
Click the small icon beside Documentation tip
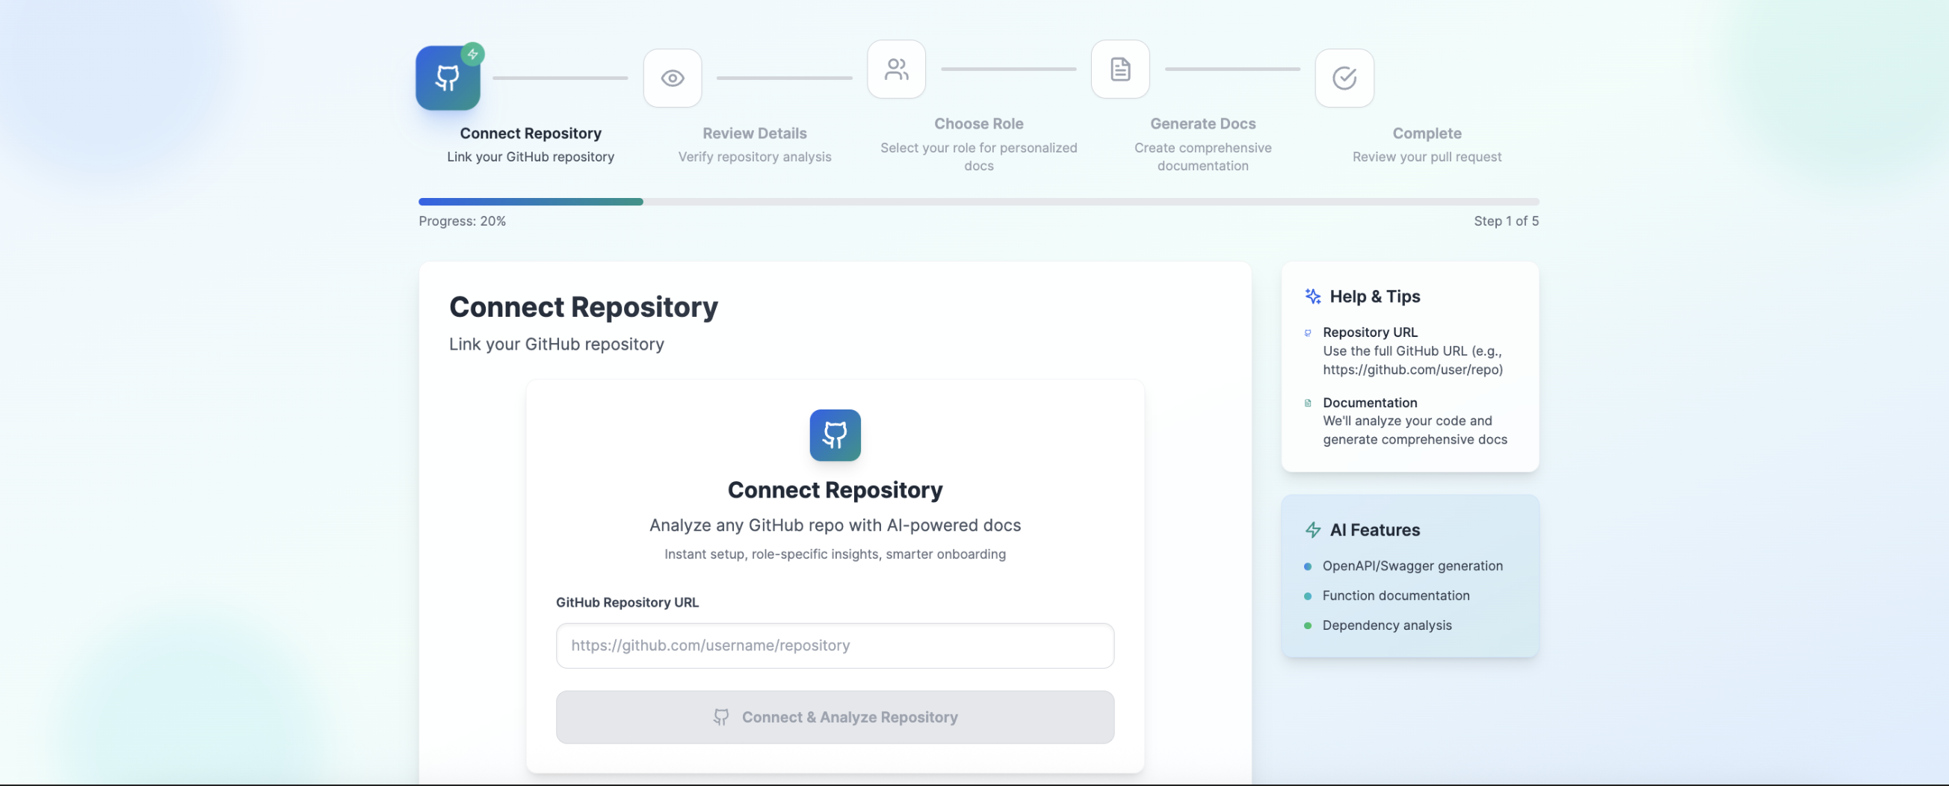[1307, 403]
